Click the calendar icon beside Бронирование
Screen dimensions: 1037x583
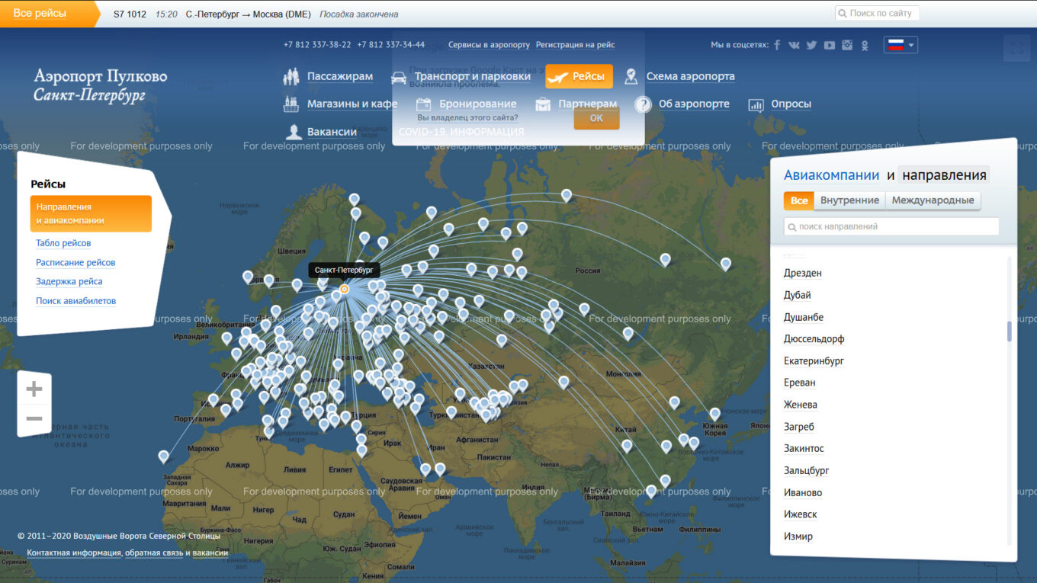point(425,104)
